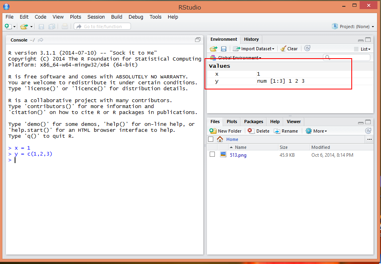Open the View menu
Viewport: 381px width, 264px height.
[58, 17]
